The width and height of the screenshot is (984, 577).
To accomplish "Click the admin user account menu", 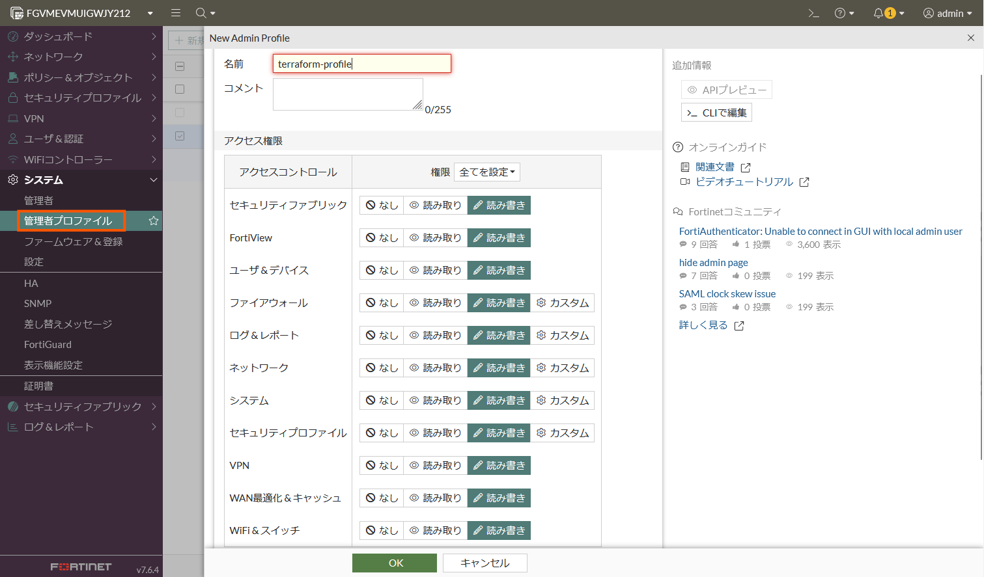I will (948, 13).
